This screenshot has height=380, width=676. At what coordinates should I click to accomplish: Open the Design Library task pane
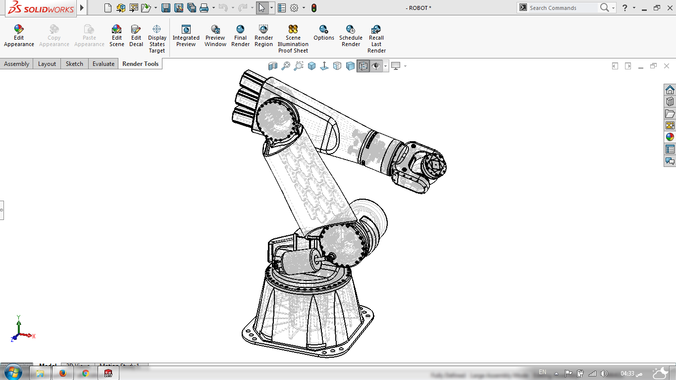670,101
